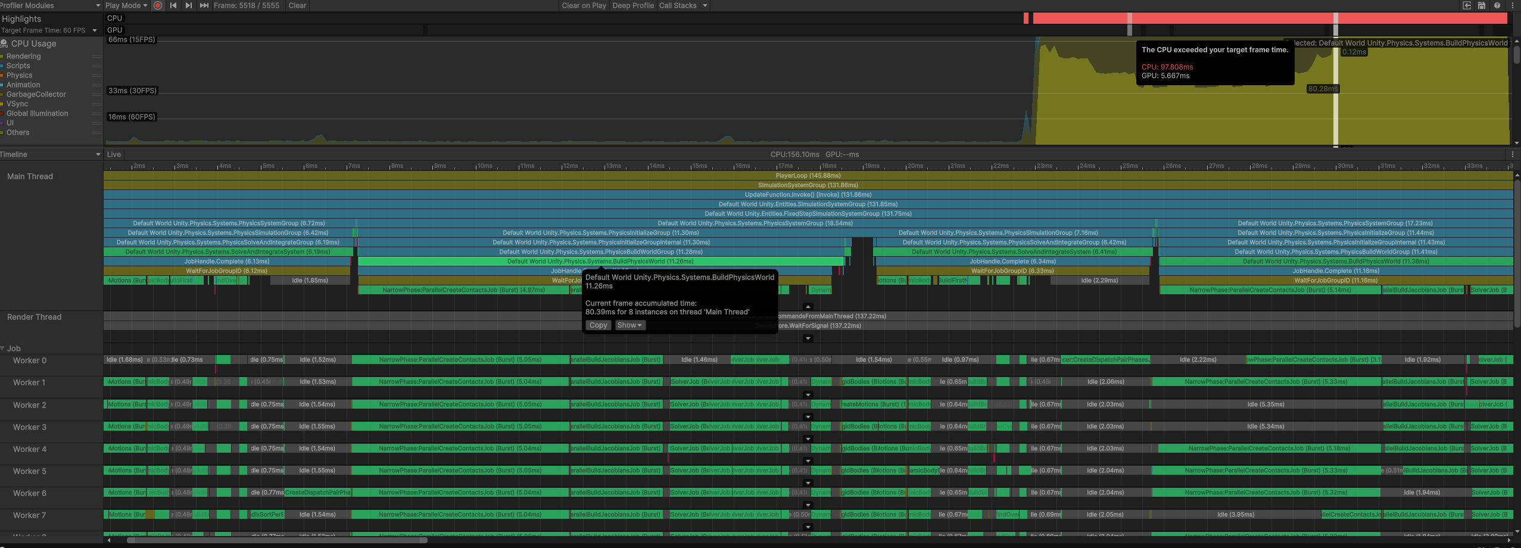Screen dimensions: 1521x548
Task: Collapse the Job thread group
Action: pos(3,348)
